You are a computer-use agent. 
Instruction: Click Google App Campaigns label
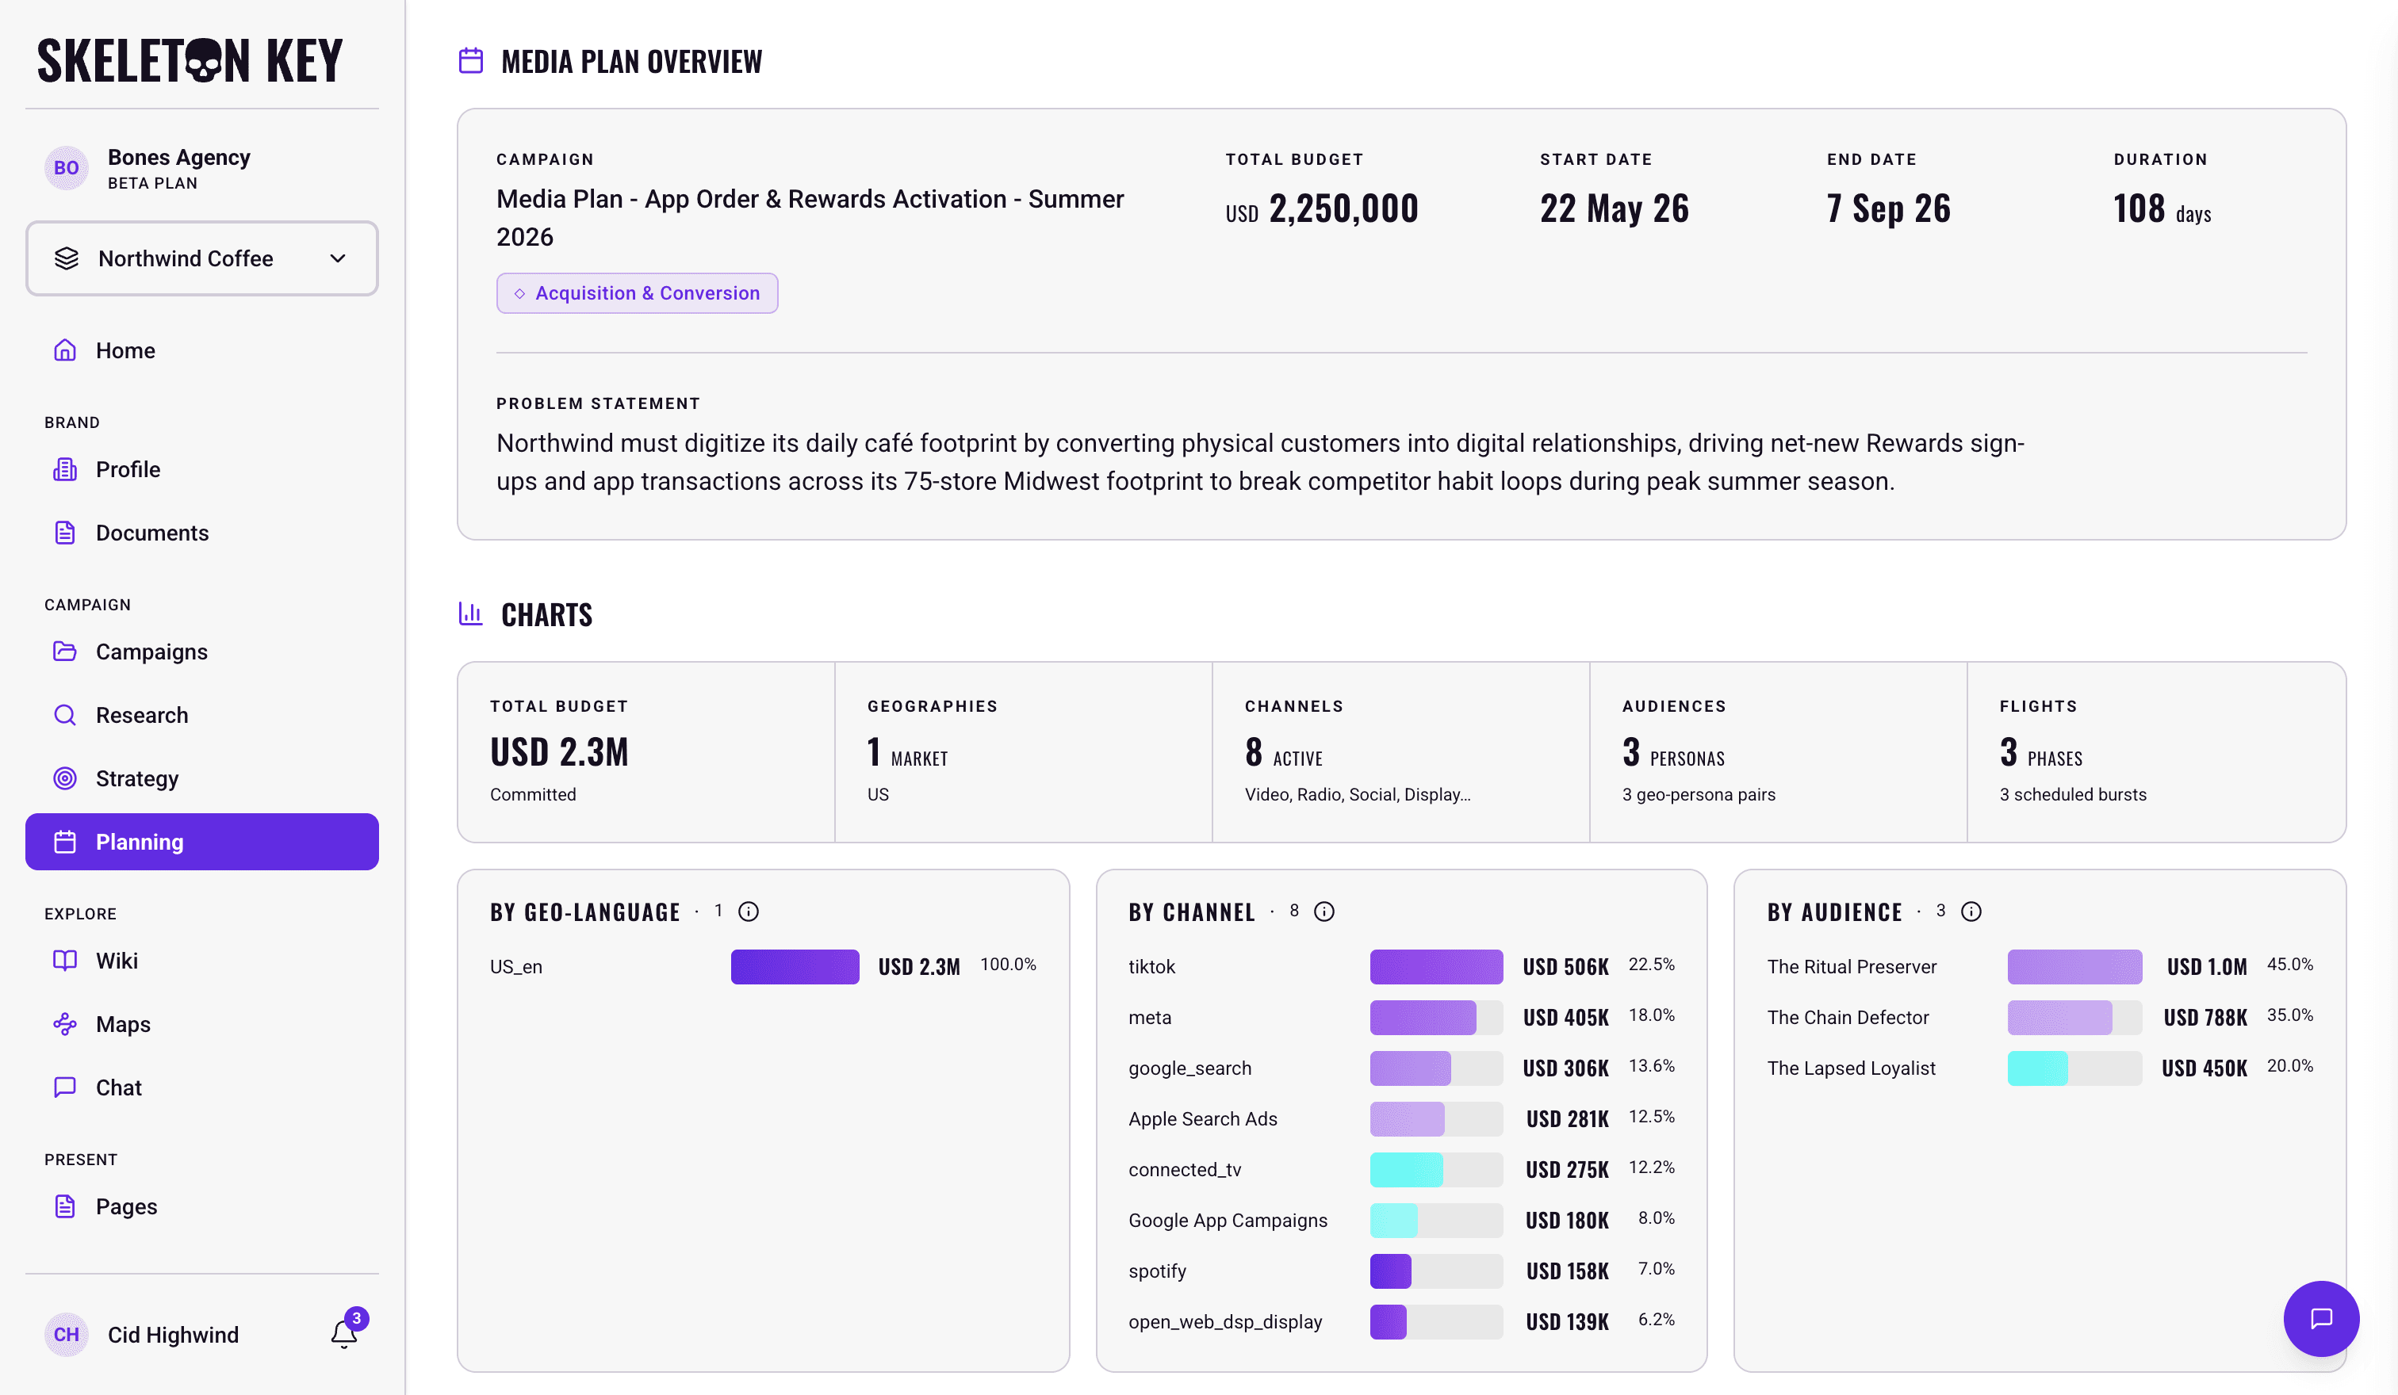[1228, 1221]
